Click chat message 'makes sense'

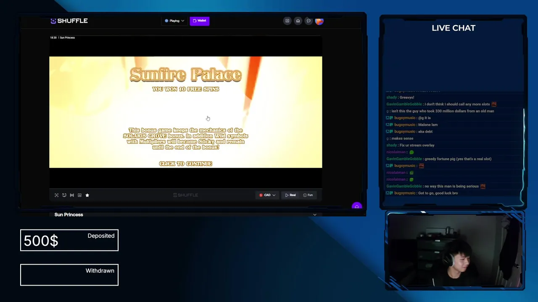[x=402, y=138]
